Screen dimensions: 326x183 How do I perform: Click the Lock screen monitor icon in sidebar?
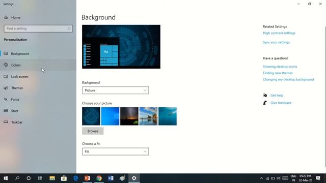[6, 77]
